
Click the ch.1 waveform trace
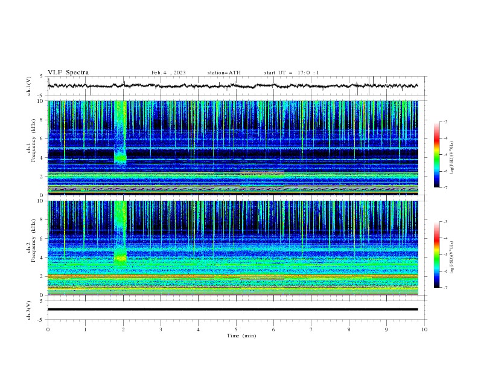click(232, 86)
